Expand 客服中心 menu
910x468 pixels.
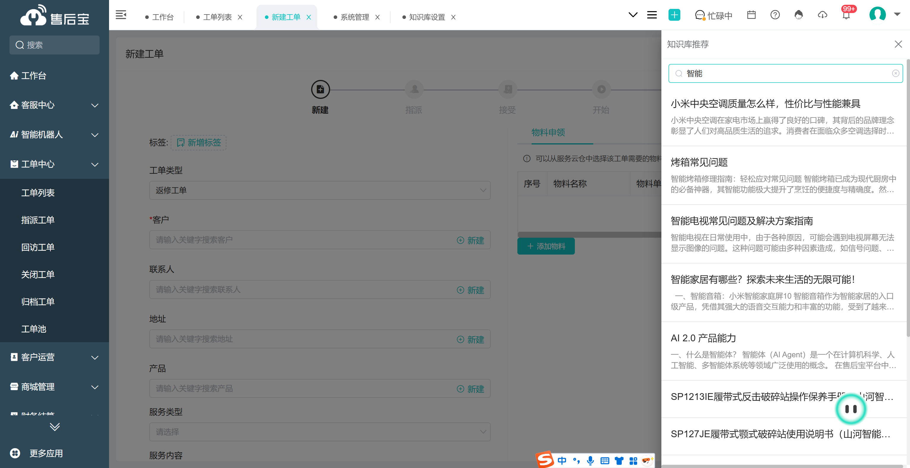click(55, 105)
